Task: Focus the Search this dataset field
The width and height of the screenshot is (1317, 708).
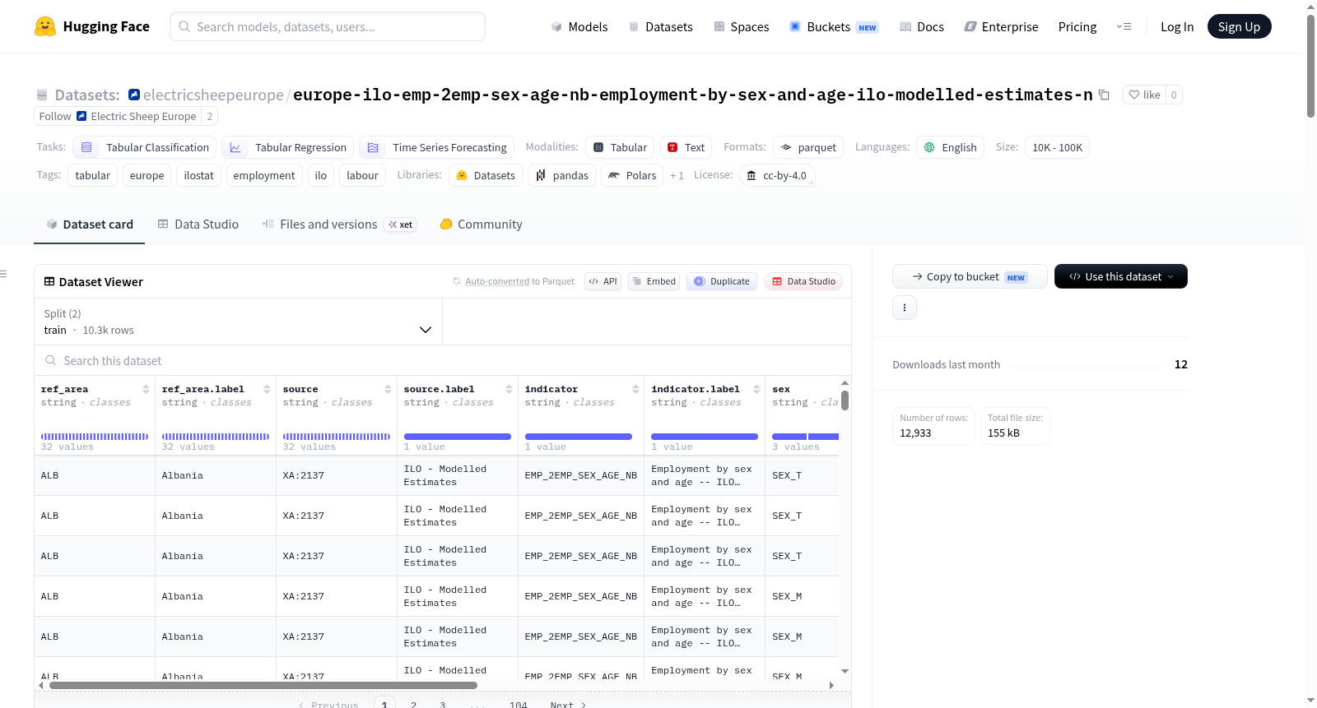Action: pos(443,360)
